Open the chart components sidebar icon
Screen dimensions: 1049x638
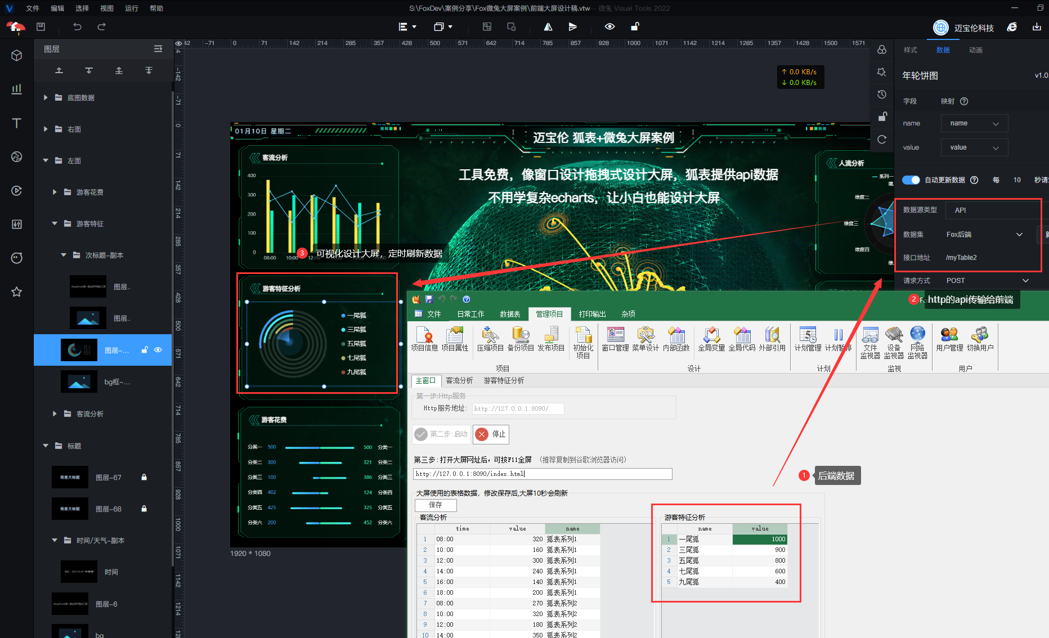17,89
